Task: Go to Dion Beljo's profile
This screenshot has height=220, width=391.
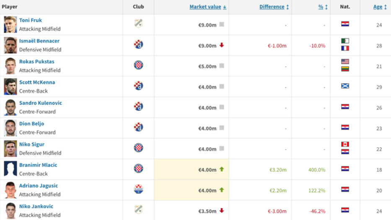Action: (31, 124)
